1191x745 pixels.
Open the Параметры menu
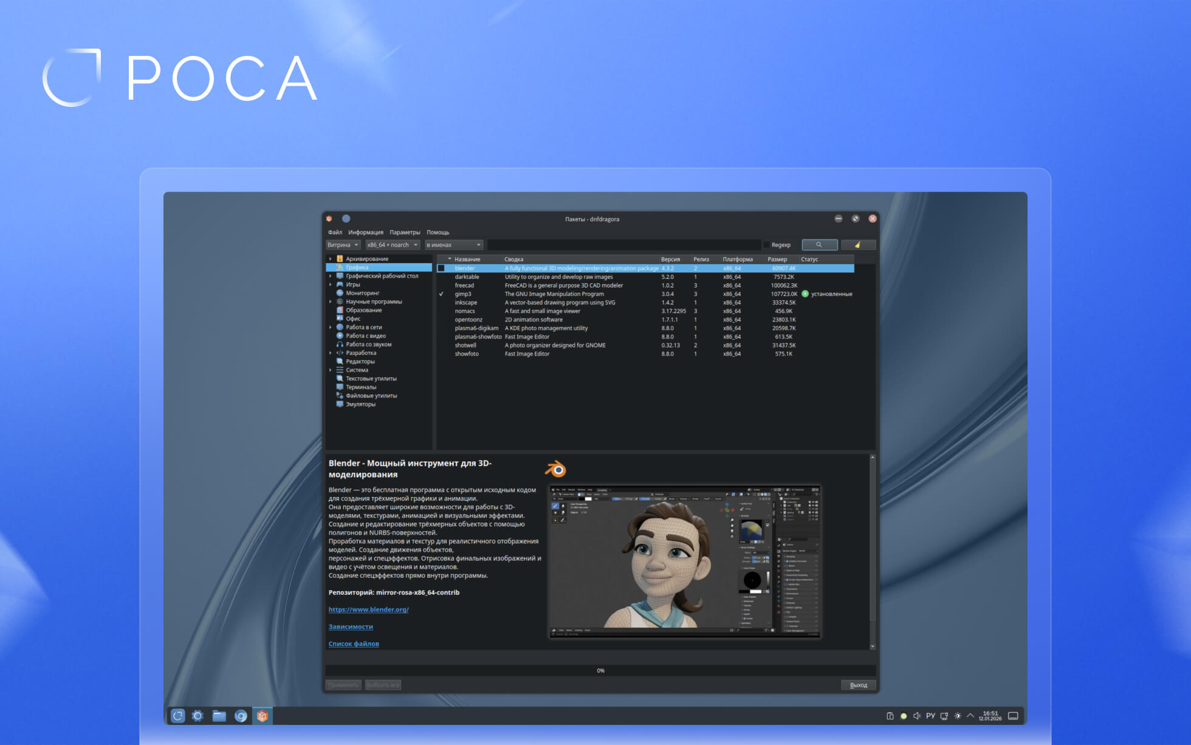[x=405, y=232]
